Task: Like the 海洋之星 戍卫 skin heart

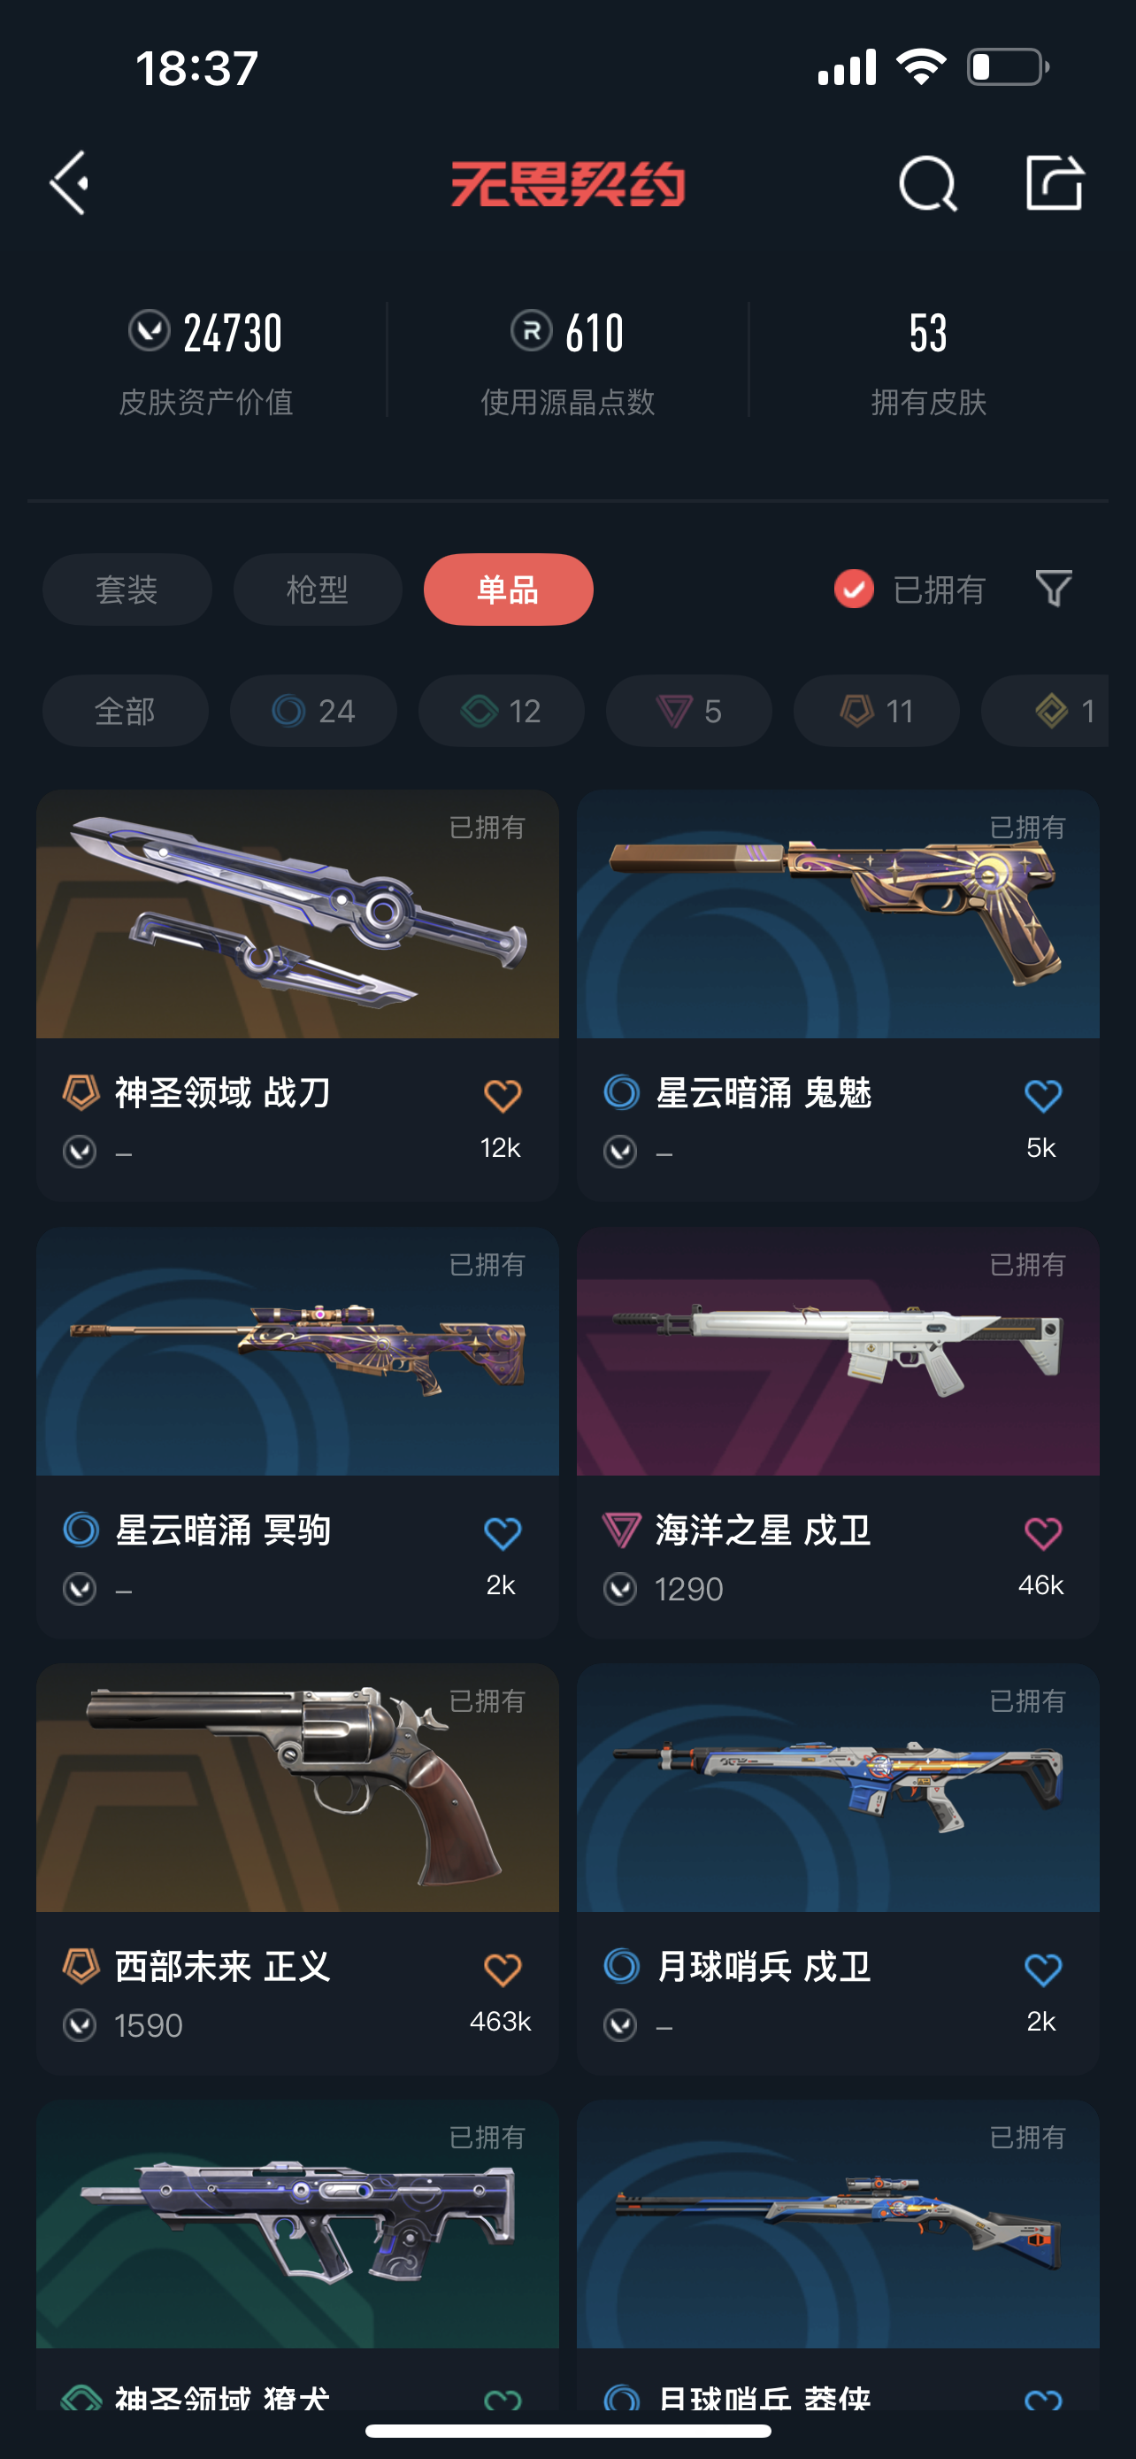Action: [x=1041, y=1533]
